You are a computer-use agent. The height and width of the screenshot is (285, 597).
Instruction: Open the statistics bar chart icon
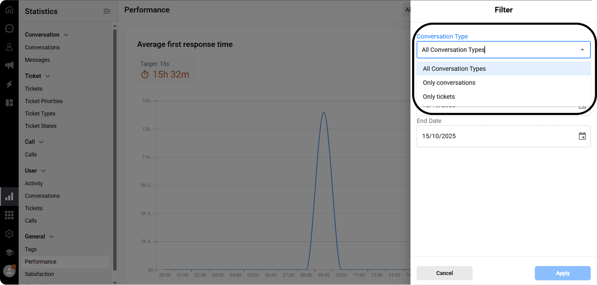[x=9, y=196]
